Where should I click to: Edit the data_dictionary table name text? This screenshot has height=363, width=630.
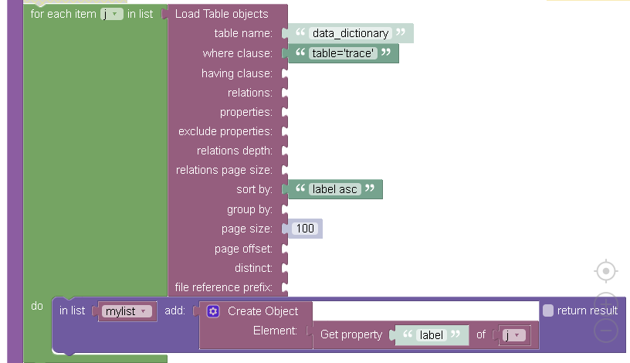pyautogui.click(x=351, y=33)
